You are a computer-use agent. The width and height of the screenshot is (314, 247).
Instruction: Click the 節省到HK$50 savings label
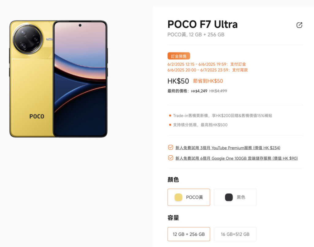coord(208,81)
